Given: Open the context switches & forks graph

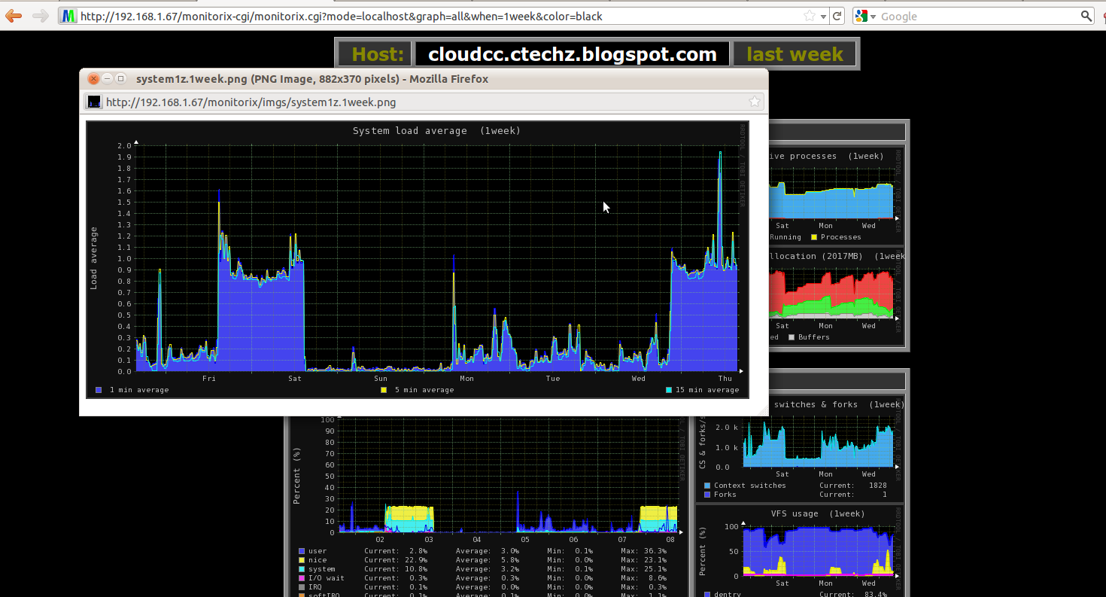Looking at the screenshot, I should click(799, 450).
